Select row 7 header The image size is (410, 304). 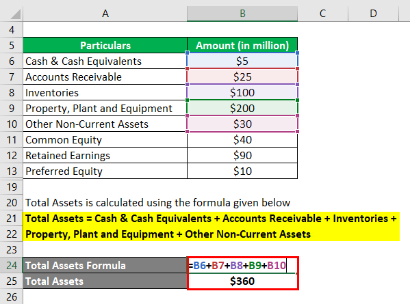11,77
